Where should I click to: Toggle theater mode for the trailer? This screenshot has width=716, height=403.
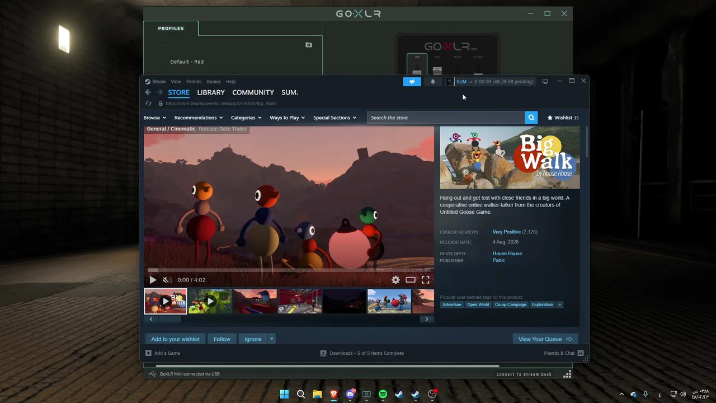tap(411, 280)
